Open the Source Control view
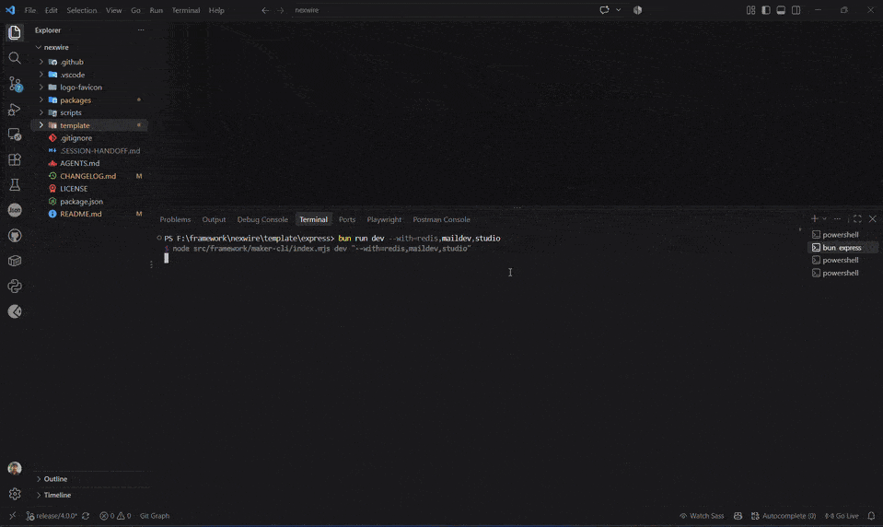 pos(15,84)
